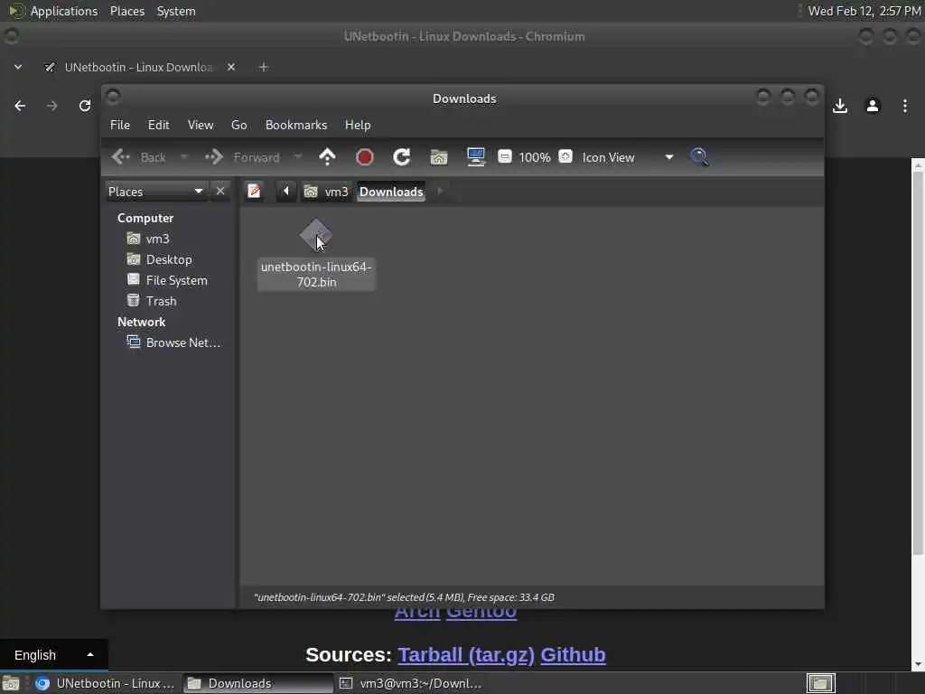
Task: Click the Forward navigation button
Action: (242, 157)
